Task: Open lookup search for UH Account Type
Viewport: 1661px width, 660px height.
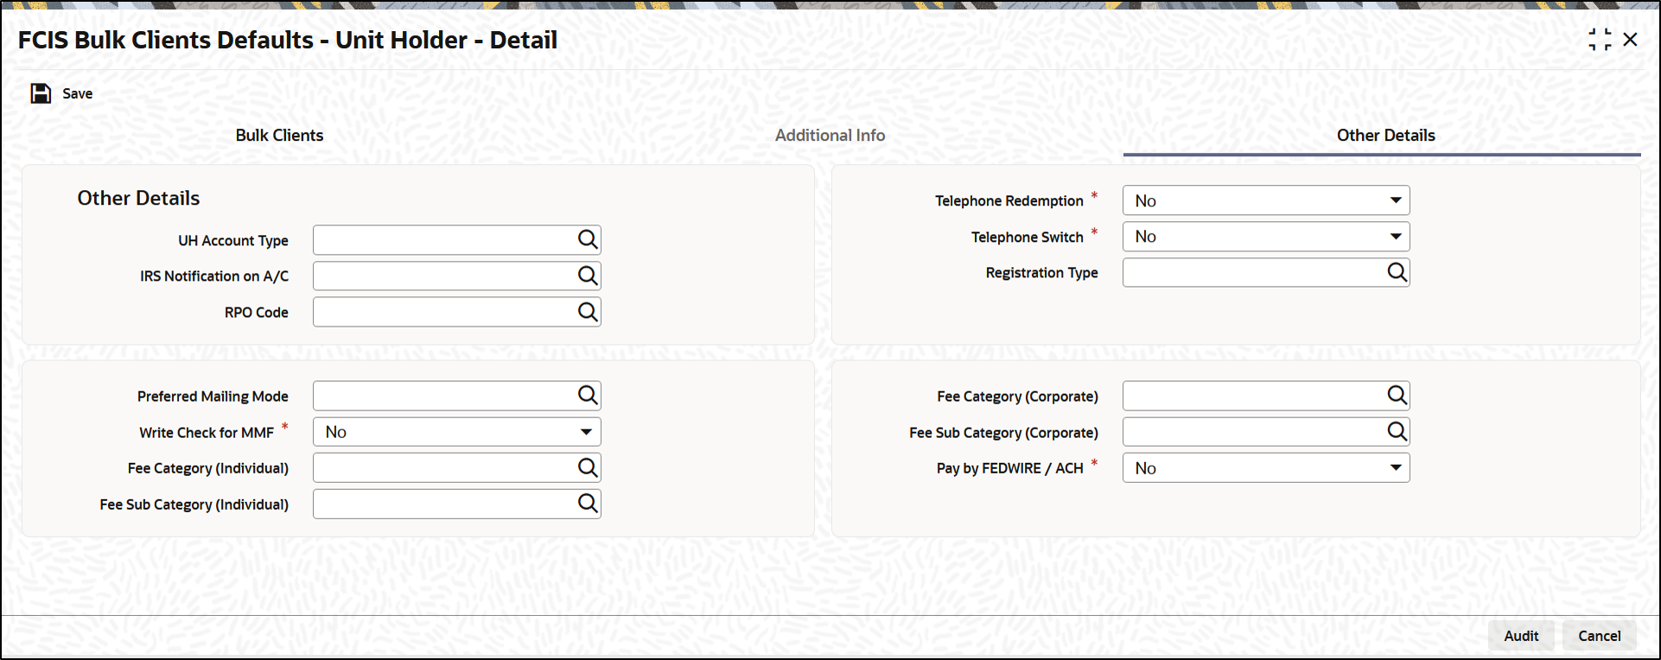Action: [588, 240]
